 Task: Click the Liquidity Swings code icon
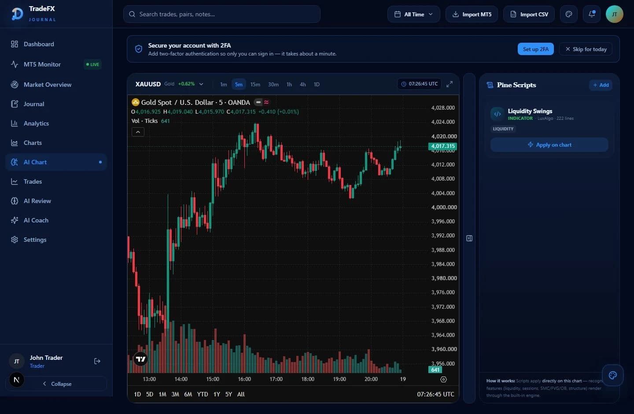498,114
